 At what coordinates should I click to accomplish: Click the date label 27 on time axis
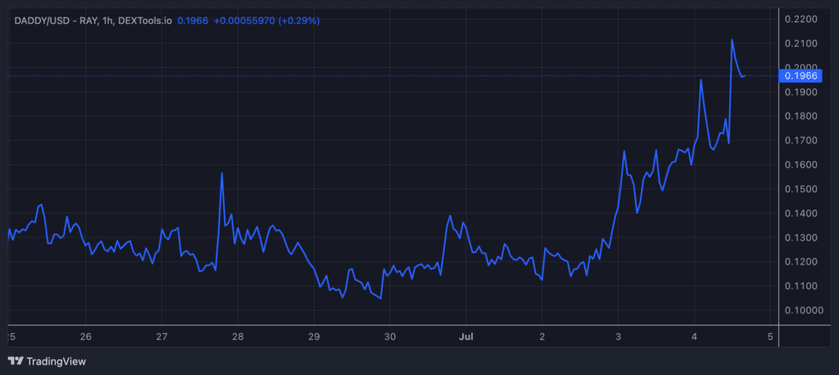[x=161, y=337]
